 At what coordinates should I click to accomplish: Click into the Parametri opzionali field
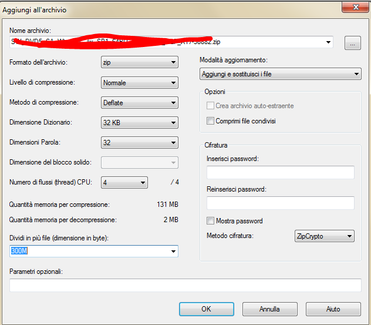coord(185,285)
